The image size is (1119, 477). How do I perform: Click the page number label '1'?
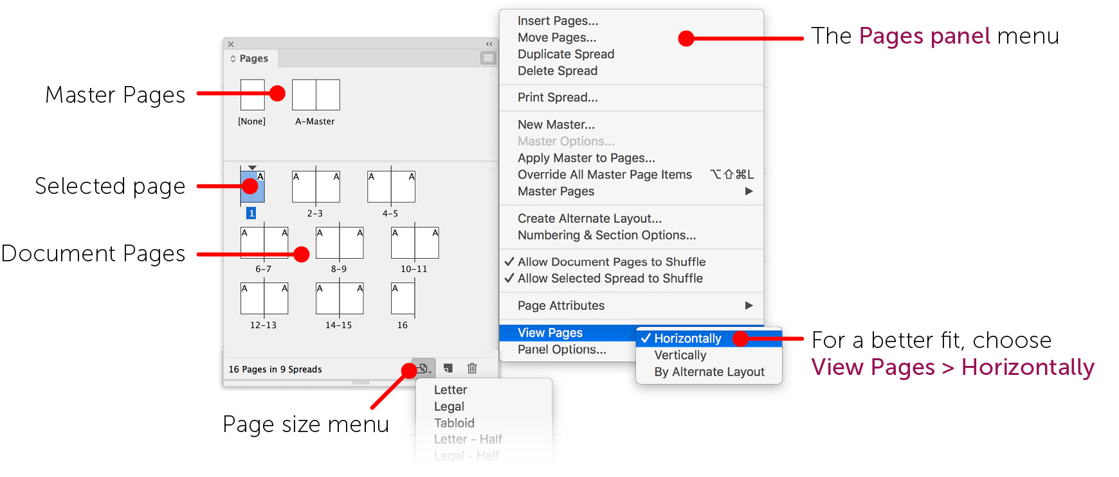coord(251,213)
